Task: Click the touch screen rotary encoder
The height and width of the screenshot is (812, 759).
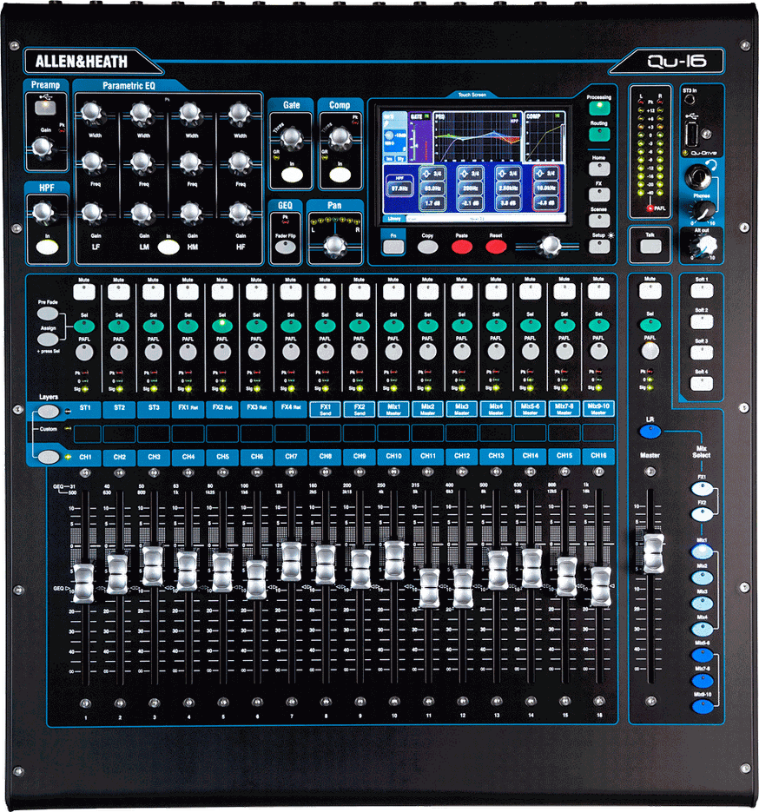Action: [550, 246]
